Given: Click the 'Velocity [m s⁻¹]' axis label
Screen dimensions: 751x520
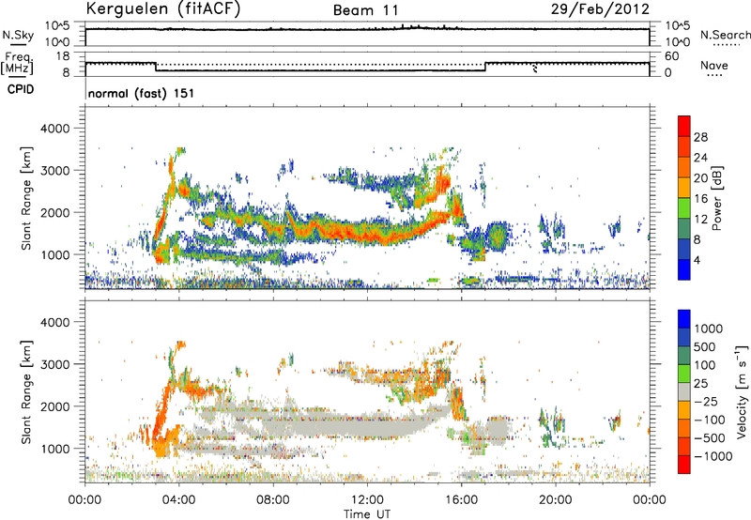Looking at the screenshot, I should [x=742, y=391].
